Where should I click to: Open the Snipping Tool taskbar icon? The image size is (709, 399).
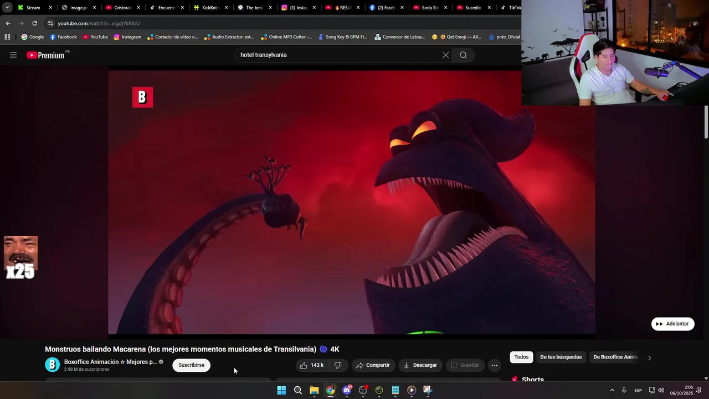point(428,390)
